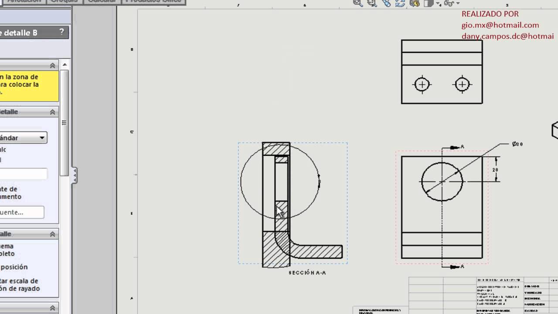Switch to the Calcular tab
Image resolution: width=558 pixels, height=314 pixels.
pyautogui.click(x=102, y=1)
